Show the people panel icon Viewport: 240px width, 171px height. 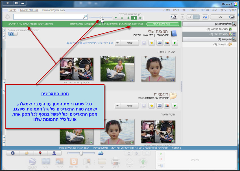(x=54, y=153)
